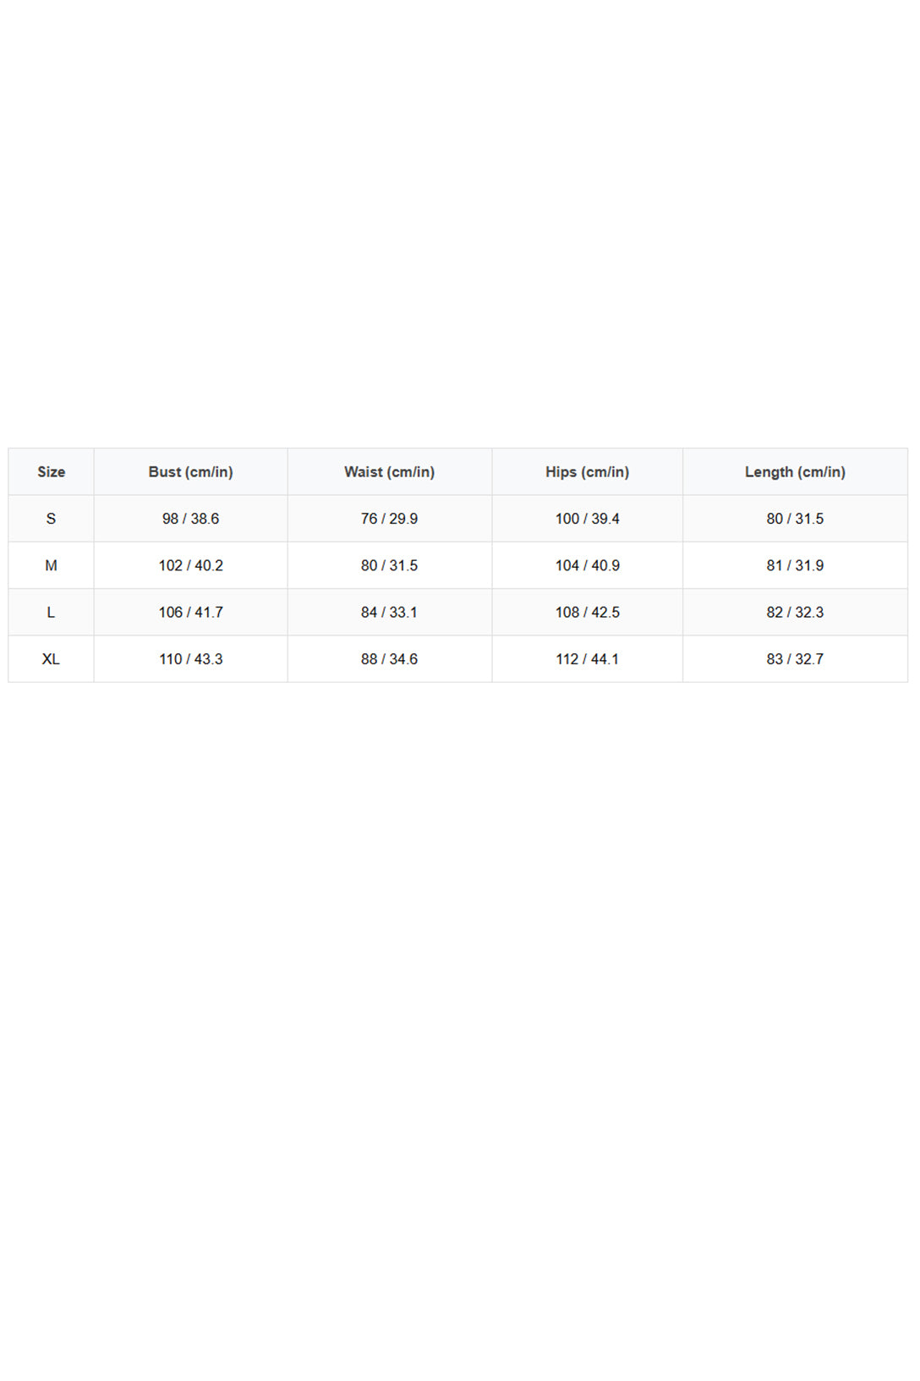Click the Hips (cm/in) column header
Image resolution: width=920 pixels, height=1381 pixels.
pos(587,471)
